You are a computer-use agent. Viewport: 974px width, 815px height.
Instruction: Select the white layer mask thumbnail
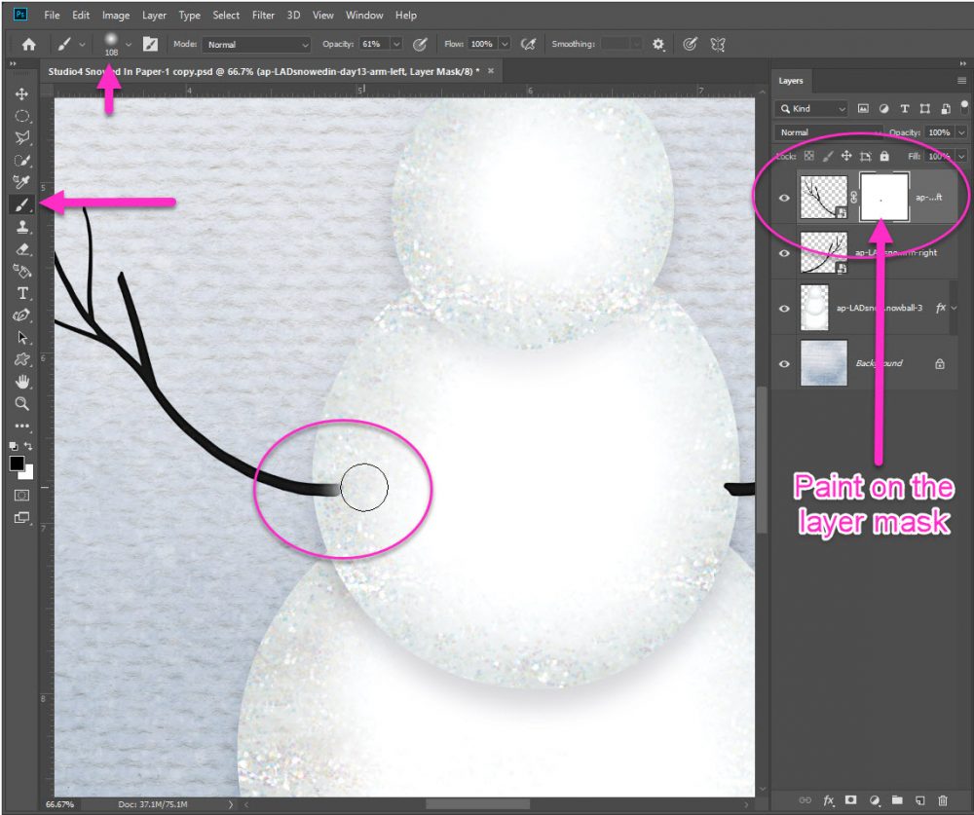[881, 198]
